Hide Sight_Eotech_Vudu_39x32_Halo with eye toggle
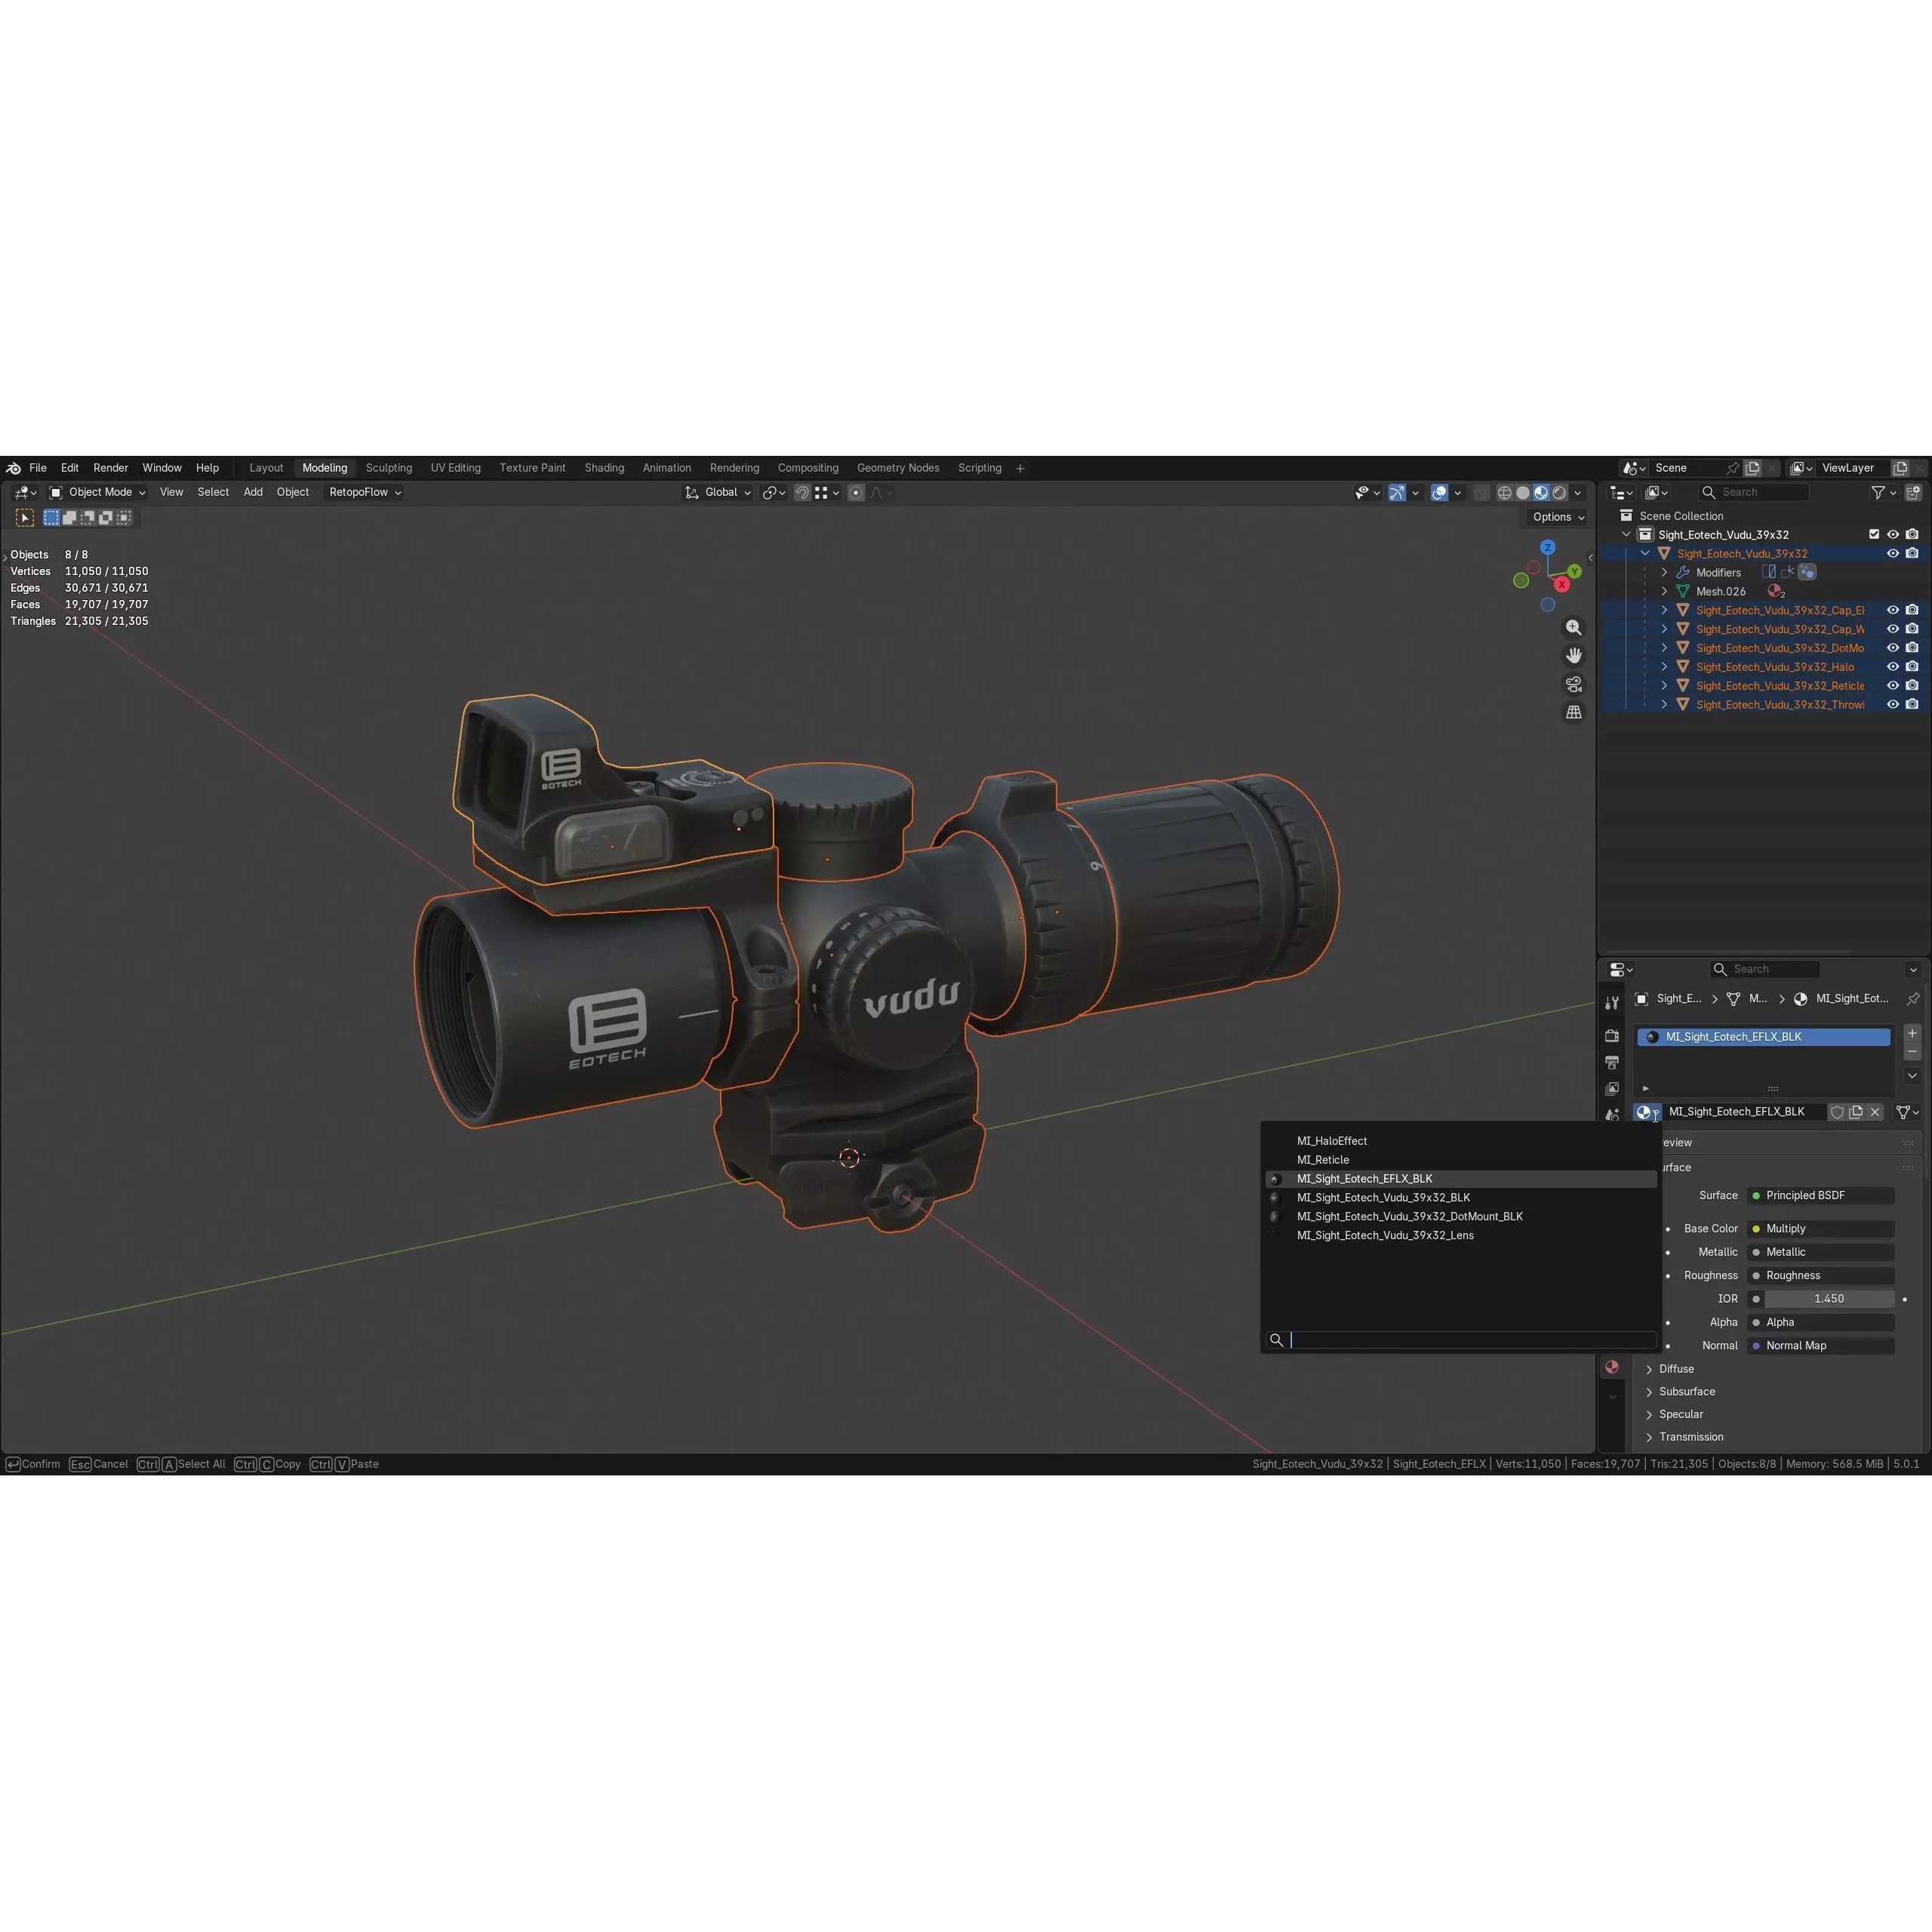This screenshot has height=1932, width=1932. tap(1893, 667)
